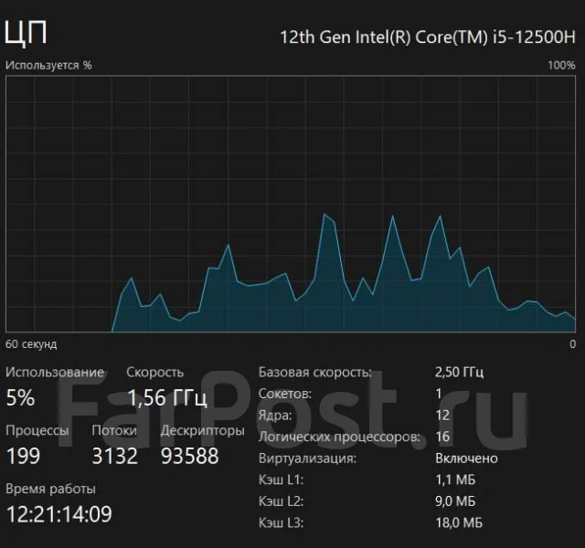Click the 100% axis label
The height and width of the screenshot is (548, 585).
point(561,66)
